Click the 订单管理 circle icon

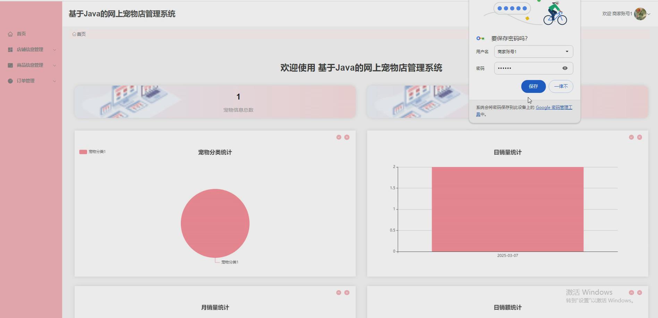[x=10, y=81]
